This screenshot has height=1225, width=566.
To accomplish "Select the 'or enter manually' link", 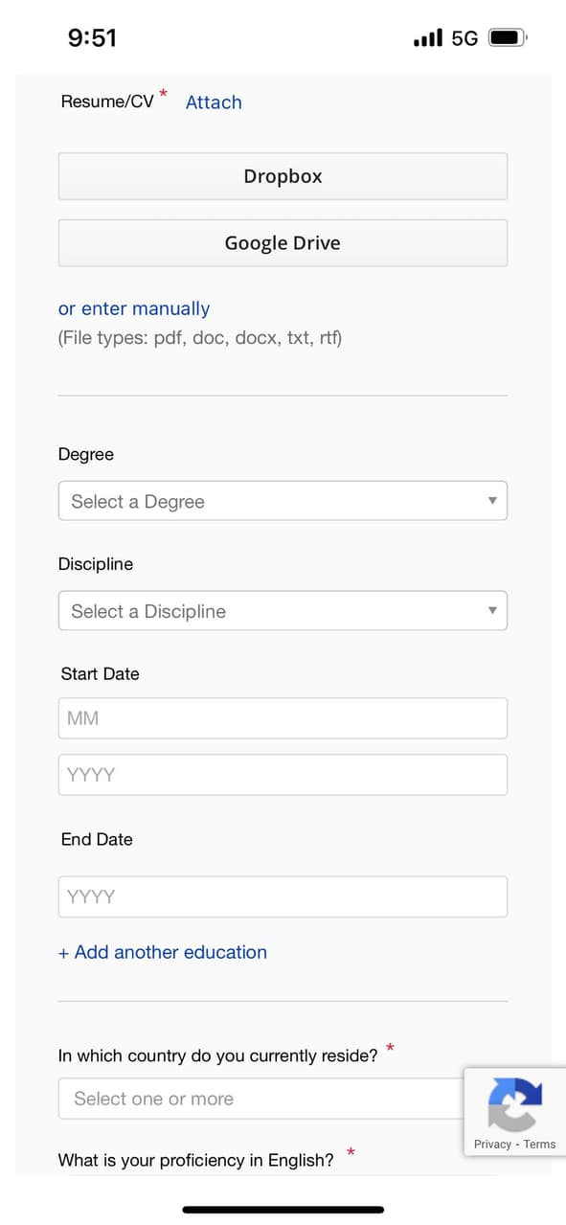I will coord(134,308).
